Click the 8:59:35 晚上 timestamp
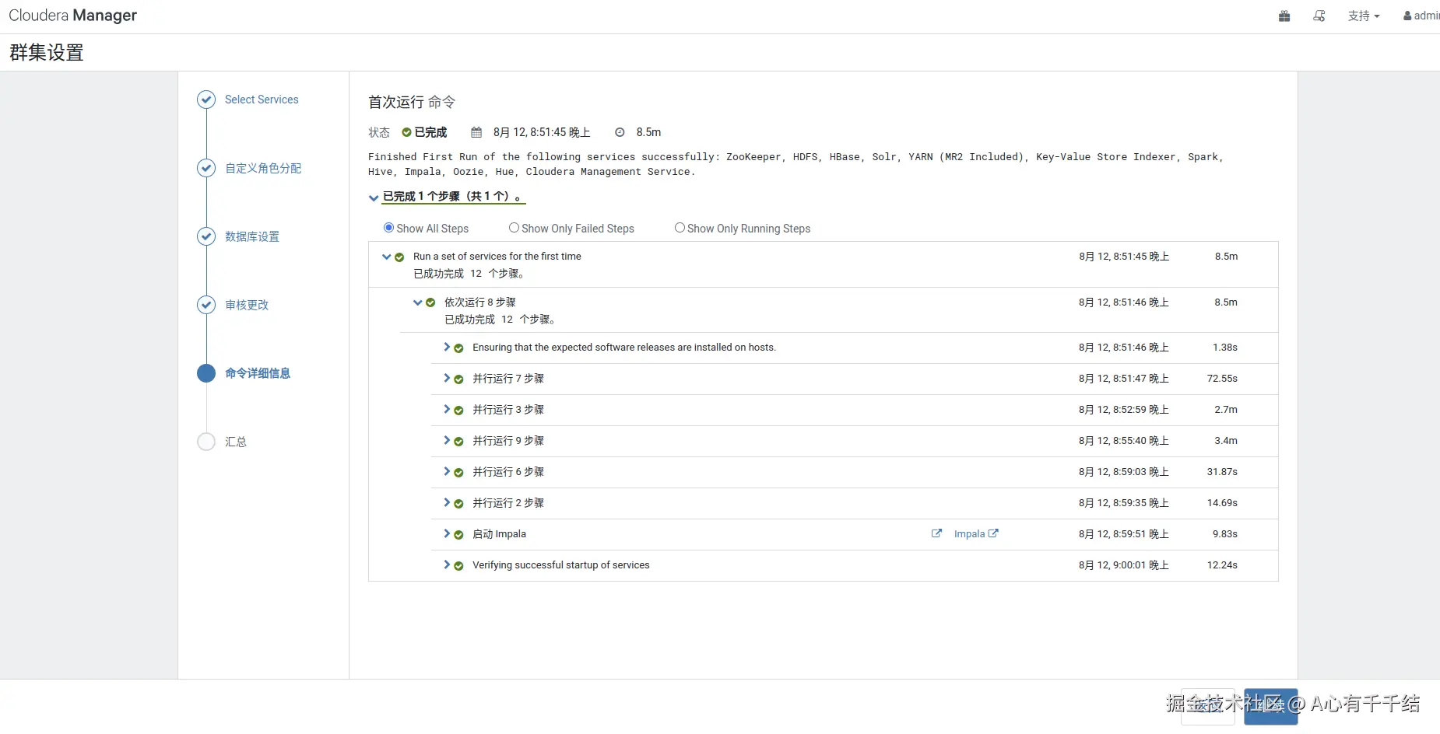The width and height of the screenshot is (1440, 734). tap(1124, 503)
